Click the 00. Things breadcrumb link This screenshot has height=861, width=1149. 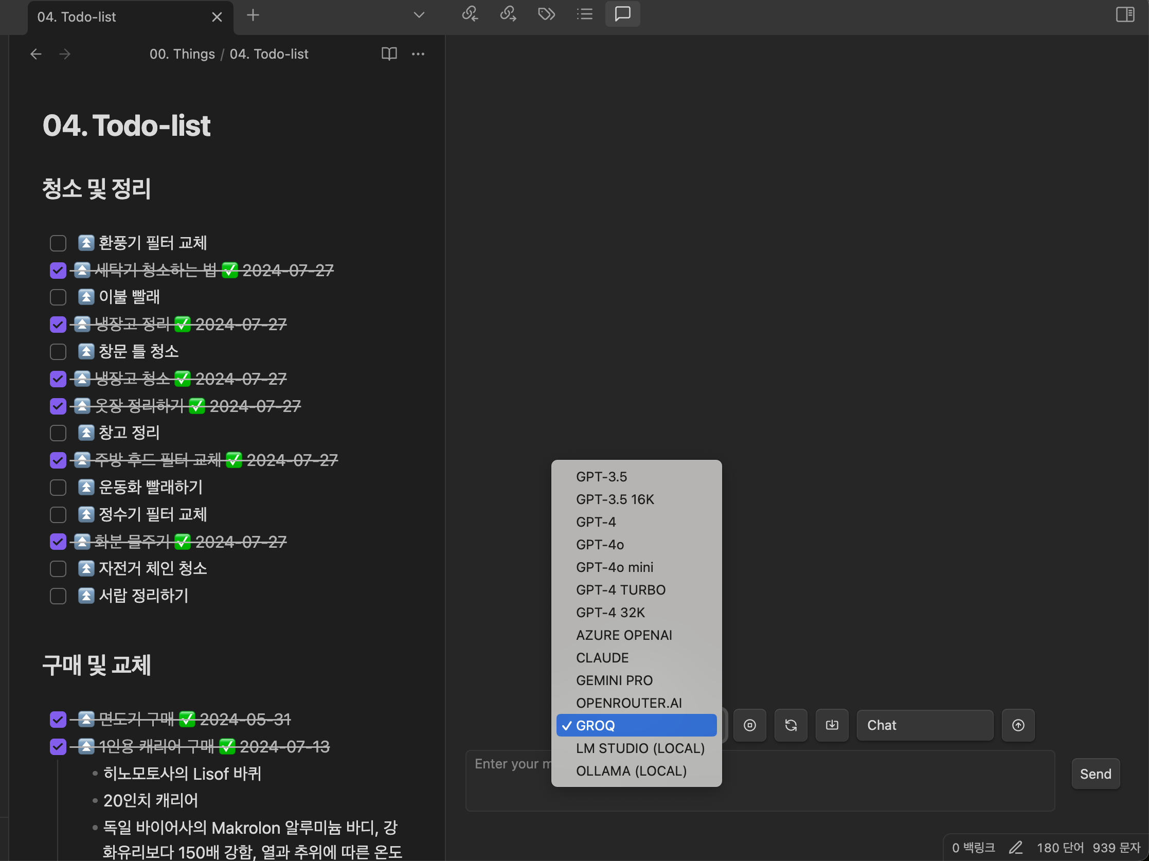[x=182, y=54]
